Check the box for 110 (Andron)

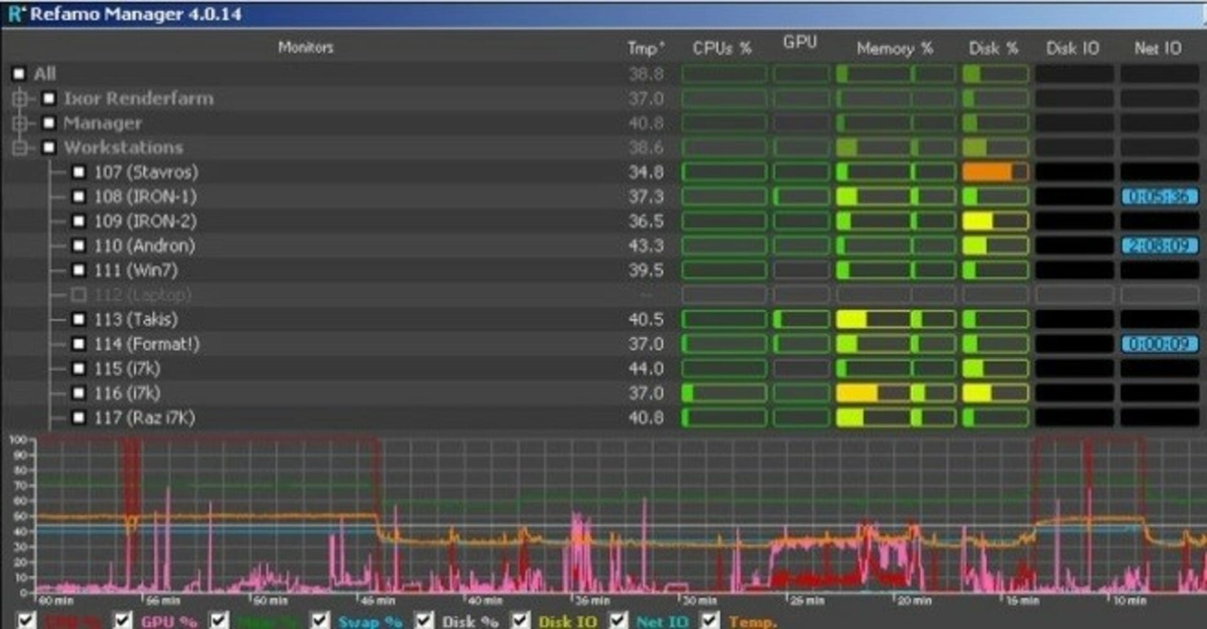[x=79, y=245]
